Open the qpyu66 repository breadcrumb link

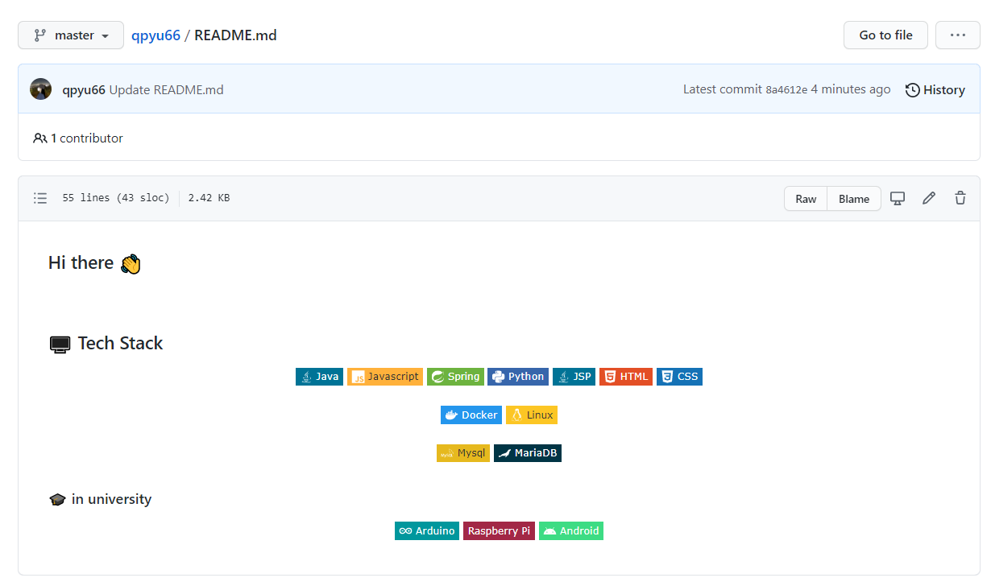155,35
